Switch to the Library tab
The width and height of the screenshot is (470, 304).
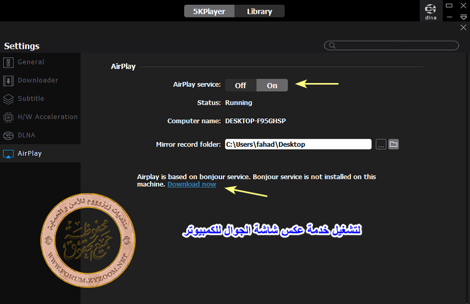(260, 11)
